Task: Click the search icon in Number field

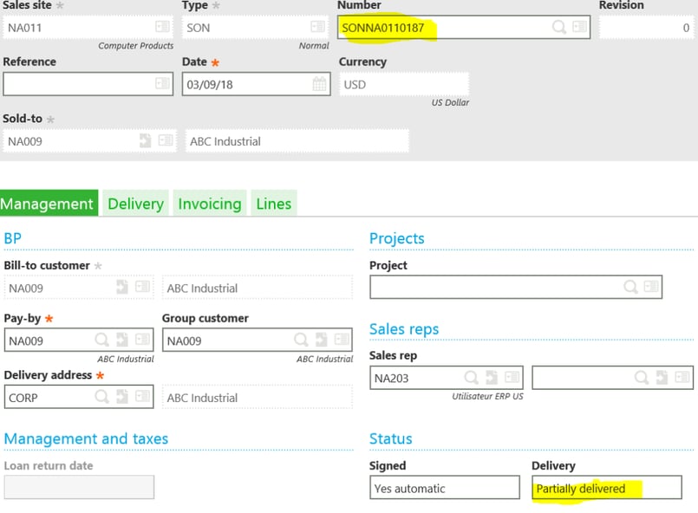Action: (x=560, y=27)
